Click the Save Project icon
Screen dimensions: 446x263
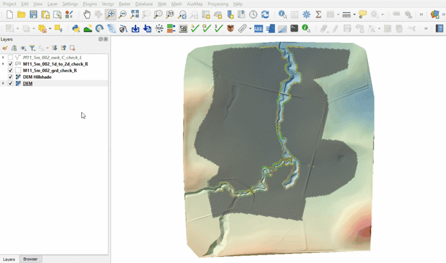33,14
